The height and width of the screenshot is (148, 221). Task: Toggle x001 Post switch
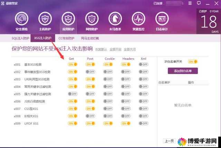(90, 65)
